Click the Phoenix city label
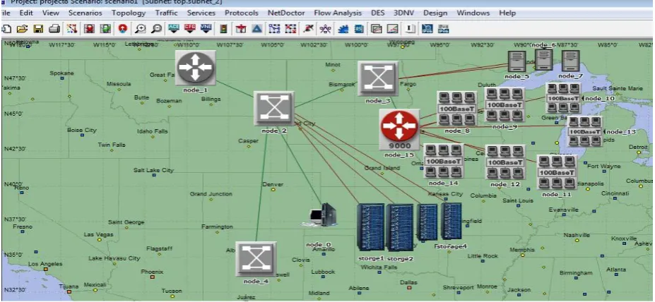Viewport: 655px width, 302px height. pos(152,272)
